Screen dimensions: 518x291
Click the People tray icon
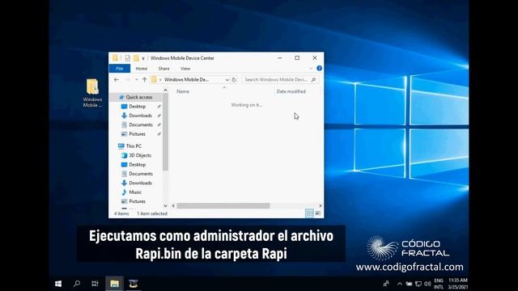click(x=386, y=284)
